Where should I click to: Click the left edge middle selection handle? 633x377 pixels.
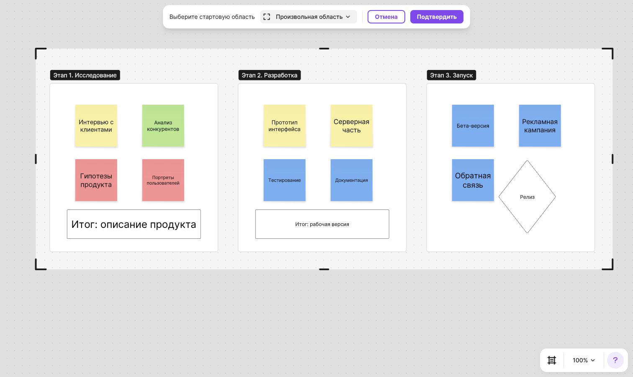(36, 159)
